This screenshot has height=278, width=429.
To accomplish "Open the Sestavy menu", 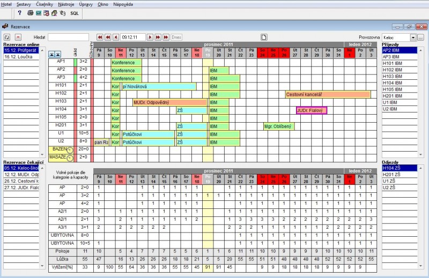I will (24, 4).
